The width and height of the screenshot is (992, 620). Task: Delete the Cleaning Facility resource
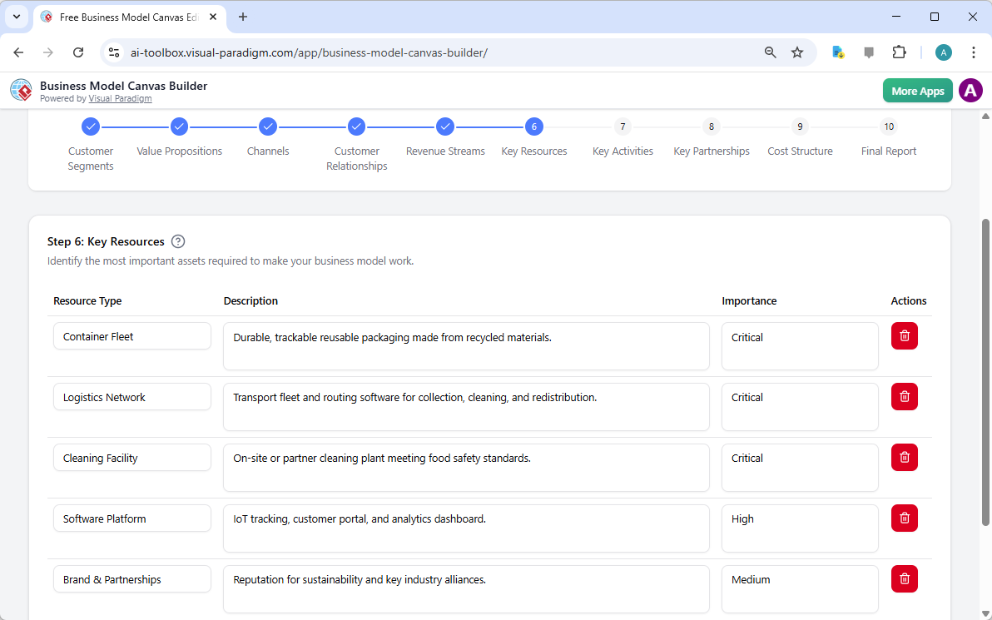pyautogui.click(x=905, y=457)
